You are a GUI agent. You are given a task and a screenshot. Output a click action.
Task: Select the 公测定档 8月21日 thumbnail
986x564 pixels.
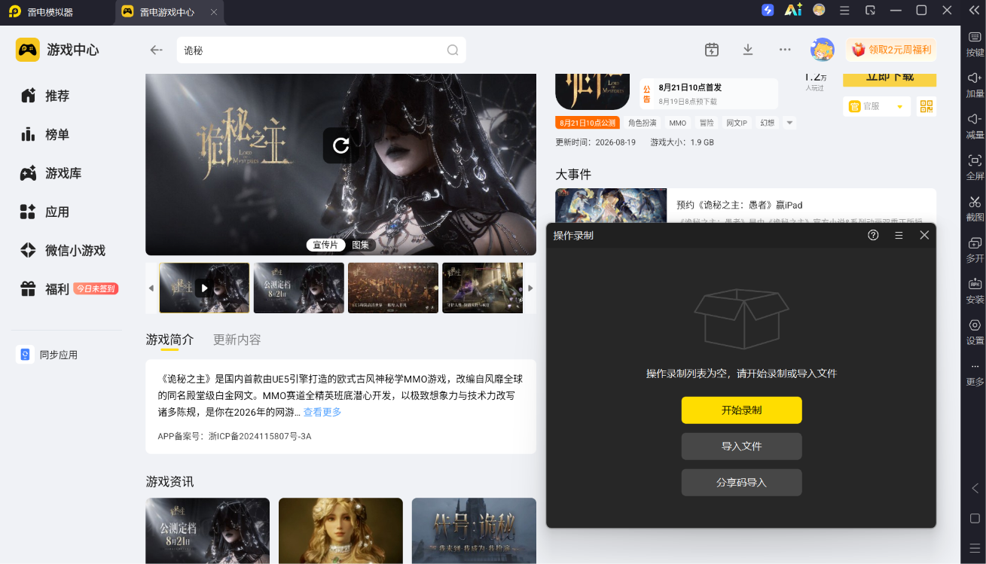(x=299, y=288)
